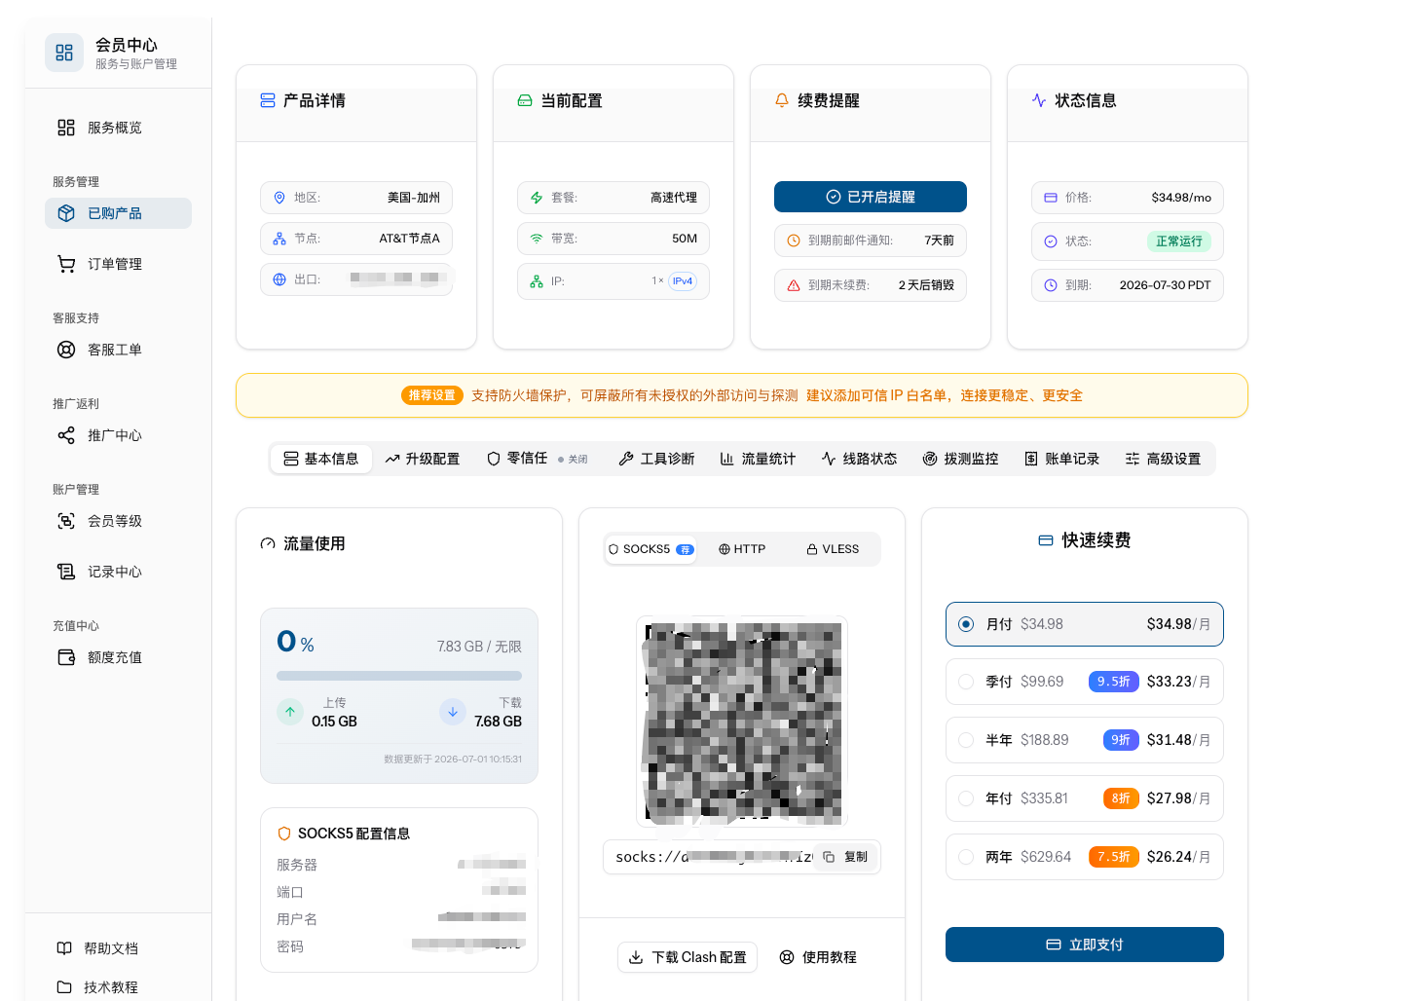Click the SOCKS5 配置信息 shield icon
The width and height of the screenshot is (1412, 1001).
[x=284, y=834]
